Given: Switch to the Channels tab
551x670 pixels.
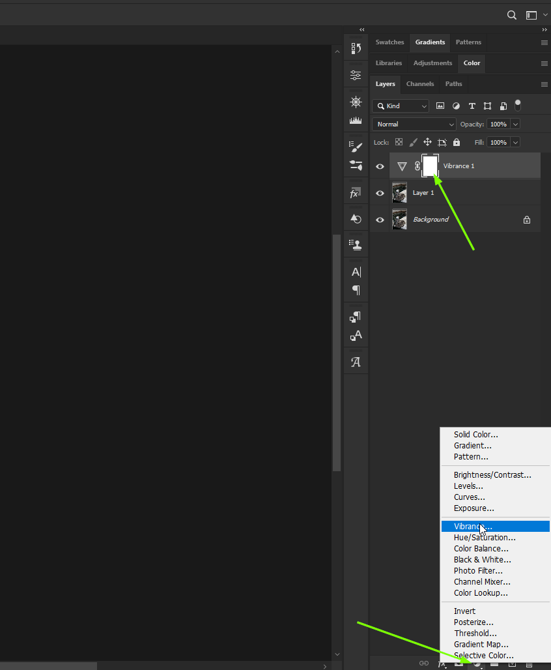Looking at the screenshot, I should (419, 83).
